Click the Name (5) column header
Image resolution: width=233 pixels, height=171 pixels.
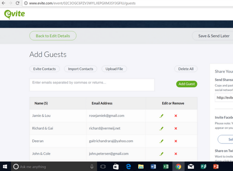click(x=41, y=103)
